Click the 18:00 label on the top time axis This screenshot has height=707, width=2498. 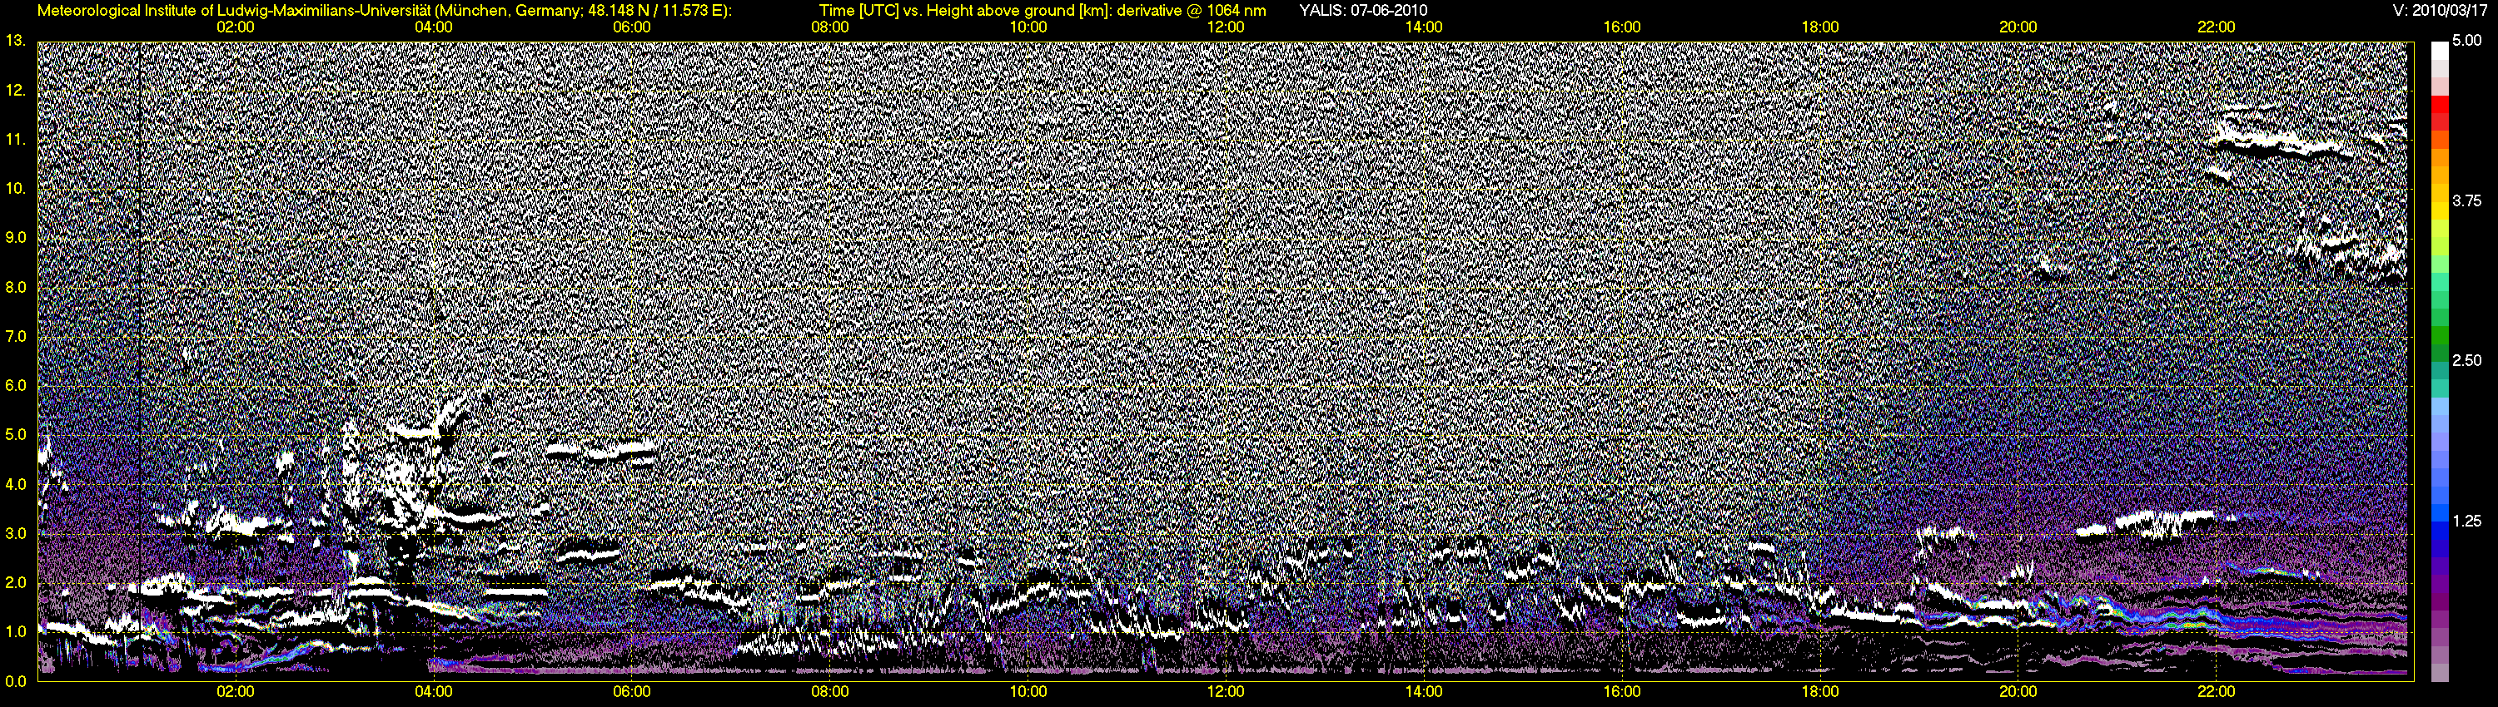coord(1820,27)
